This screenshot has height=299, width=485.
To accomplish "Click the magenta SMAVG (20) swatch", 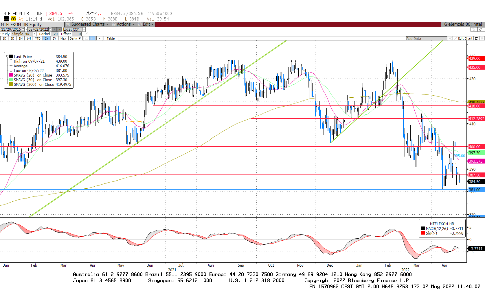I will point(11,75).
